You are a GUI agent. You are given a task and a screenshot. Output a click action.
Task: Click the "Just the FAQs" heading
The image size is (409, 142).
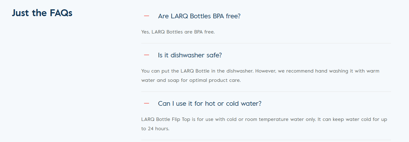coord(42,13)
